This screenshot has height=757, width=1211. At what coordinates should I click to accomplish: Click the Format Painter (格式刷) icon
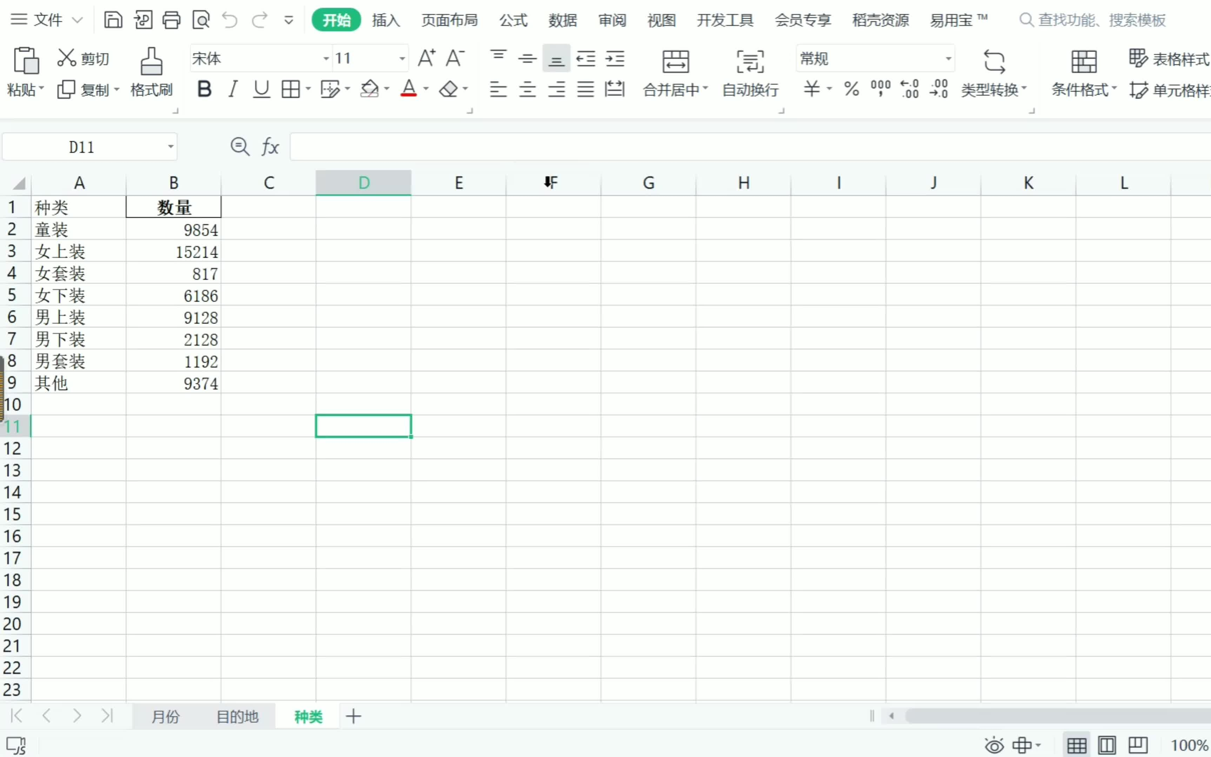coord(151,61)
